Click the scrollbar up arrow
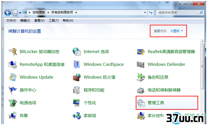Viewport: 207px width, 125px height. click(202, 41)
